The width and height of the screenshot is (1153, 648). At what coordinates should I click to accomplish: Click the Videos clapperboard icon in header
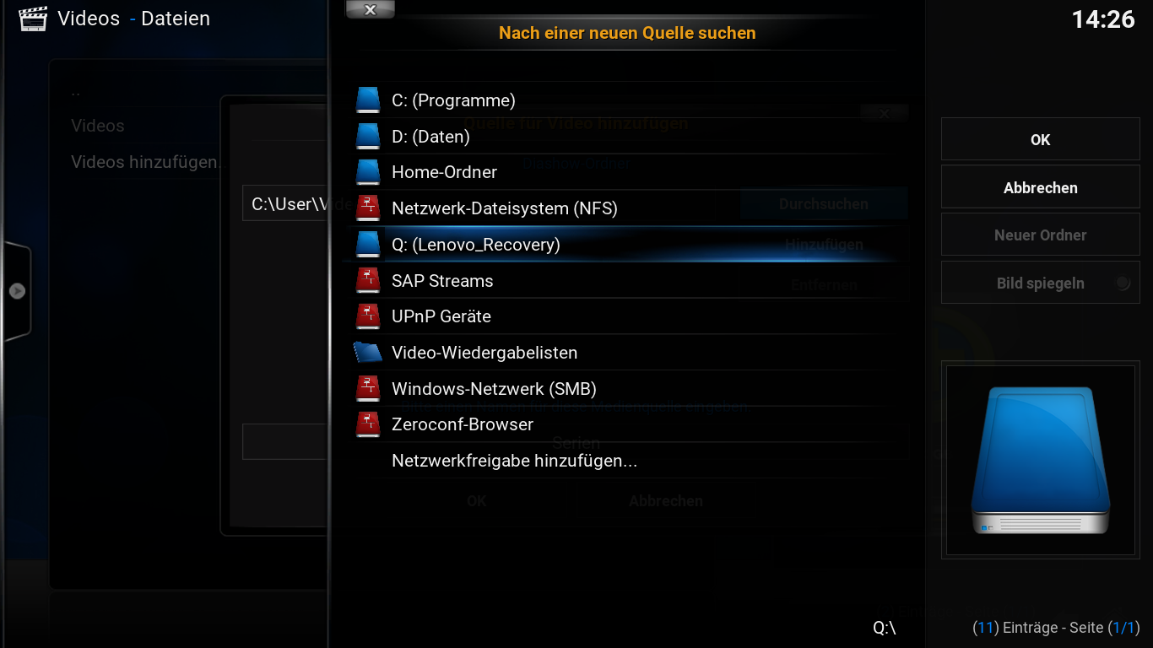[33, 19]
